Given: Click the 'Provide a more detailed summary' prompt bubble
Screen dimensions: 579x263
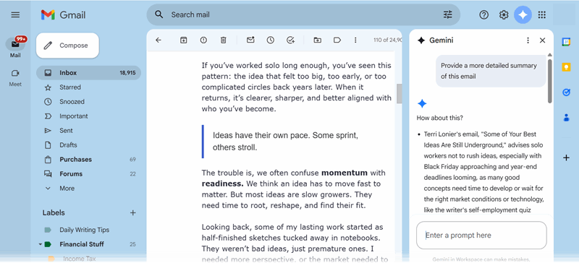Looking at the screenshot, I should coord(491,72).
